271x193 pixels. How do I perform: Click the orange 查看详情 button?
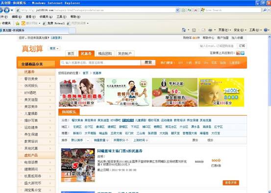click(x=231, y=183)
